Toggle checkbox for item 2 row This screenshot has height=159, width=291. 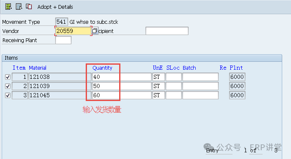(x=8, y=86)
